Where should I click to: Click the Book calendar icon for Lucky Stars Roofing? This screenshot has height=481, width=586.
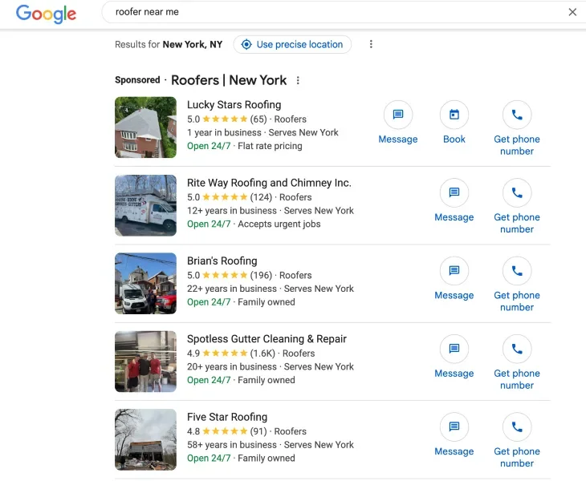pyautogui.click(x=454, y=115)
